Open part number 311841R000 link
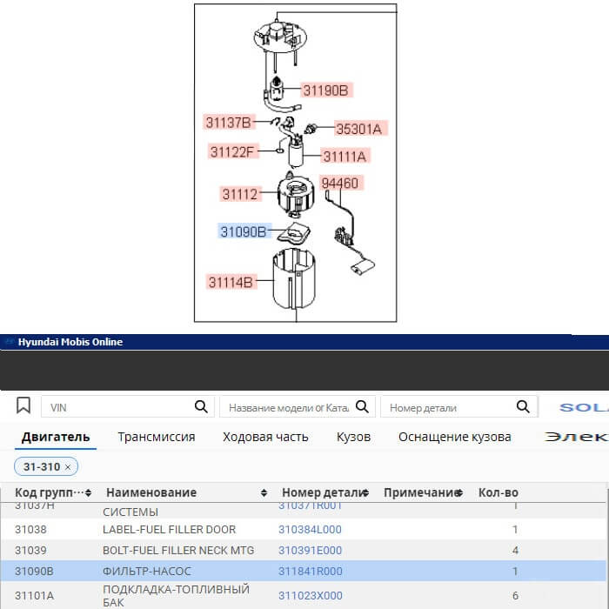Image resolution: width=609 pixels, height=609 pixels. pos(310,572)
